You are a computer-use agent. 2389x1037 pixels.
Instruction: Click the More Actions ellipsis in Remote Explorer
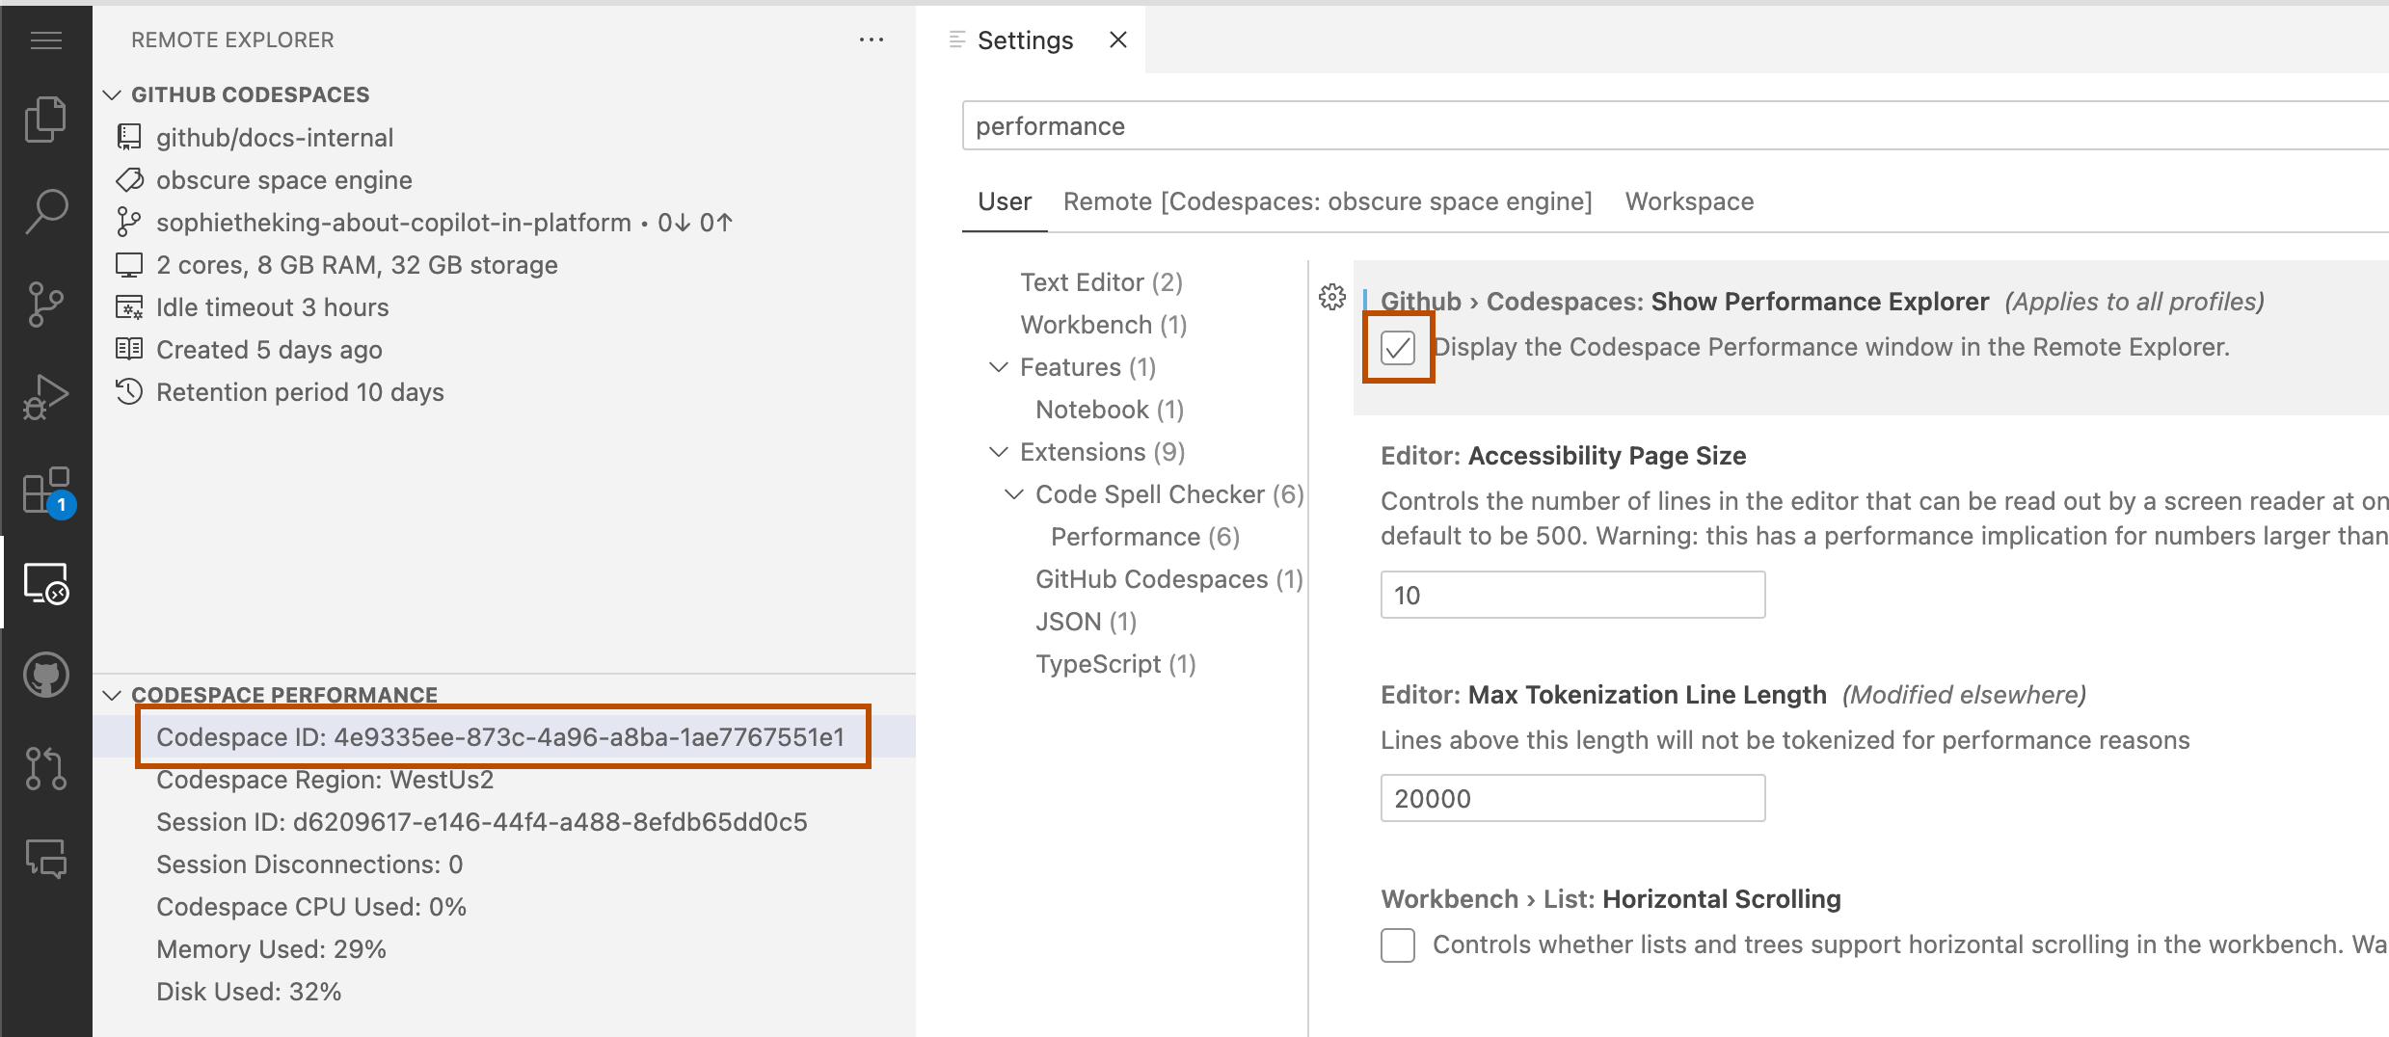(871, 40)
